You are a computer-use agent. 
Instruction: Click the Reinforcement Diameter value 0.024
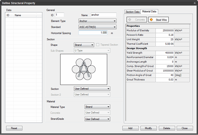(x=165, y=57)
